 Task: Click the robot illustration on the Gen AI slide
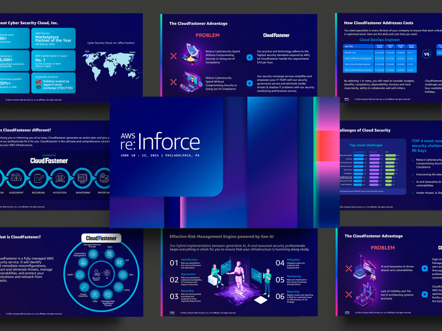coord(240,277)
